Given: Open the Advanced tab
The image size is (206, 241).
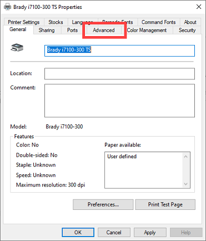Looking at the screenshot, I should (104, 30).
